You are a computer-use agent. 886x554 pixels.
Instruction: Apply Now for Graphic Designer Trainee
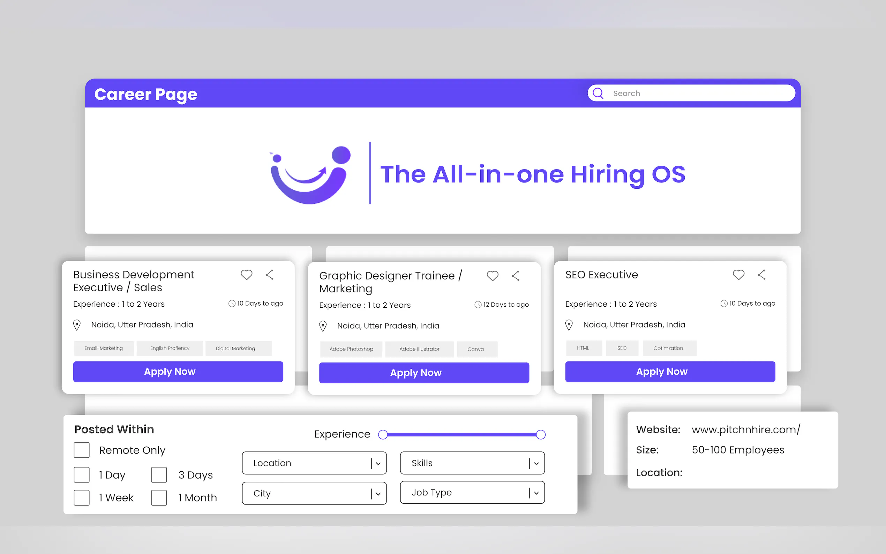click(x=424, y=373)
